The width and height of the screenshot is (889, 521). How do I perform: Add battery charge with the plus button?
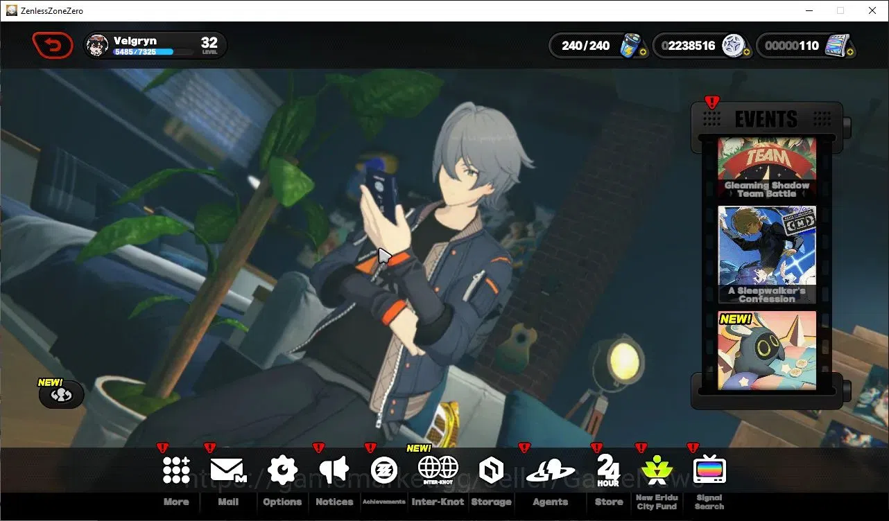point(644,52)
